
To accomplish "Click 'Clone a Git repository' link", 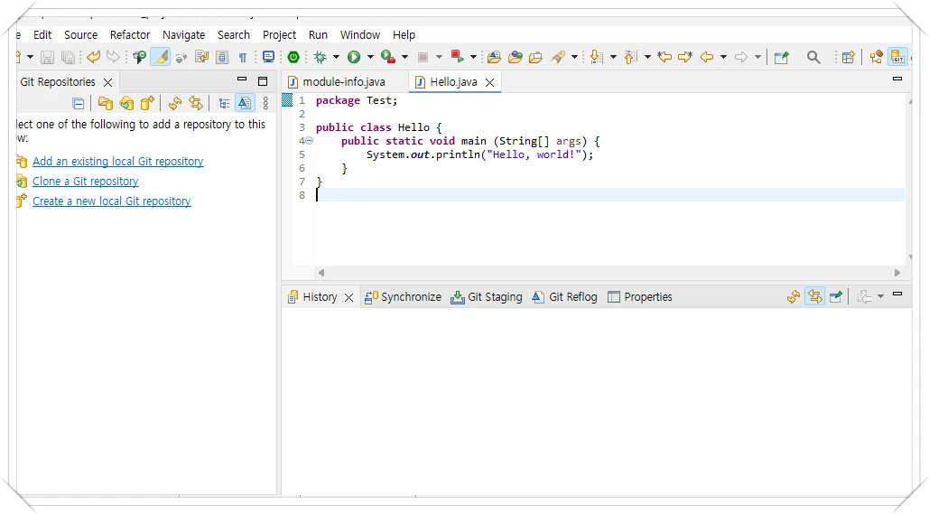I will coord(85,182).
